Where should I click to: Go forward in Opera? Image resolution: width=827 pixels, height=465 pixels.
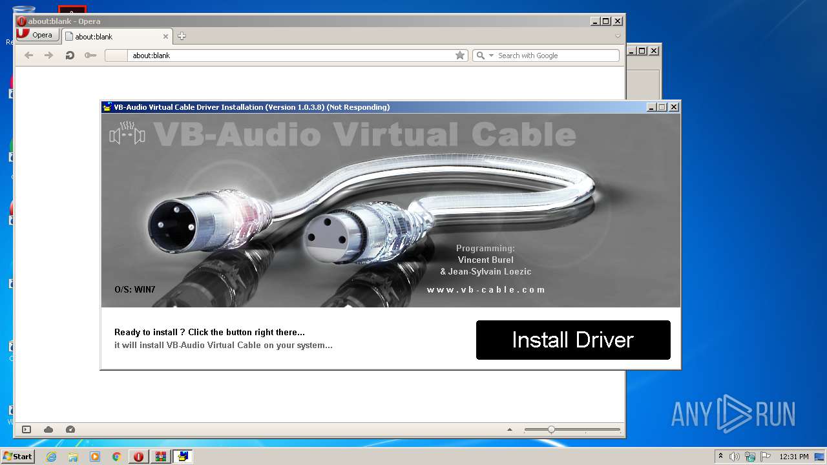pyautogui.click(x=48, y=56)
